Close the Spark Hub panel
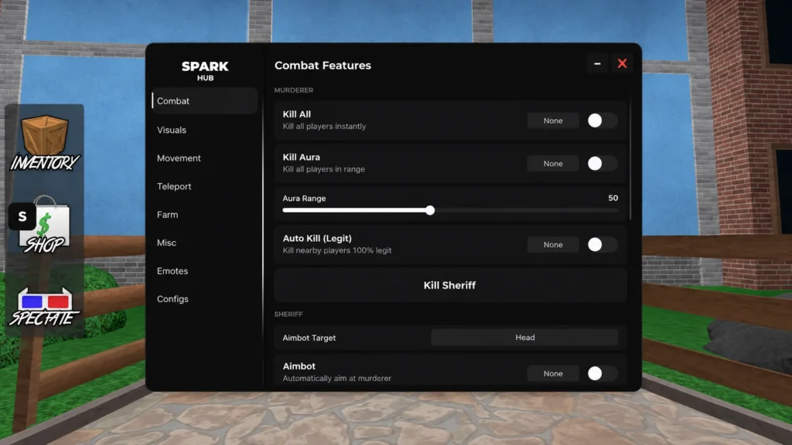 tap(623, 63)
